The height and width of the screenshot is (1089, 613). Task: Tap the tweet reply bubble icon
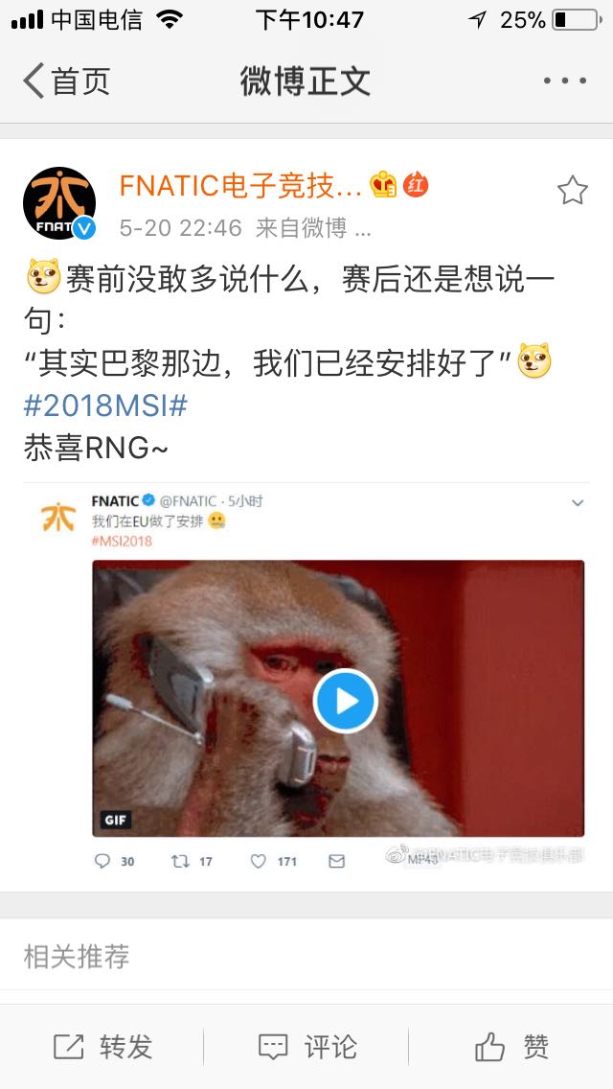102,861
